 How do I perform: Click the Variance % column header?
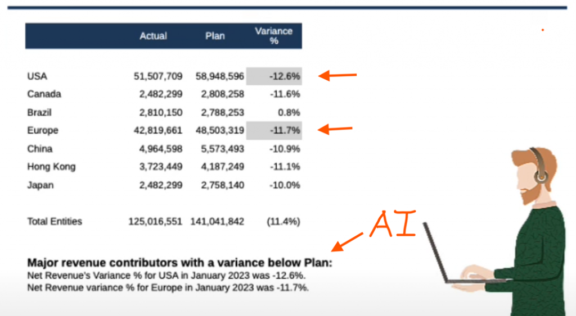(273, 36)
